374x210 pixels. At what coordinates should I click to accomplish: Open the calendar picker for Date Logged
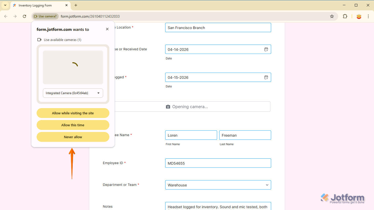pyautogui.click(x=266, y=77)
